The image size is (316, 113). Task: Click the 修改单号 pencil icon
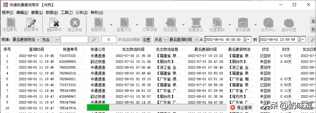(x=31, y=22)
